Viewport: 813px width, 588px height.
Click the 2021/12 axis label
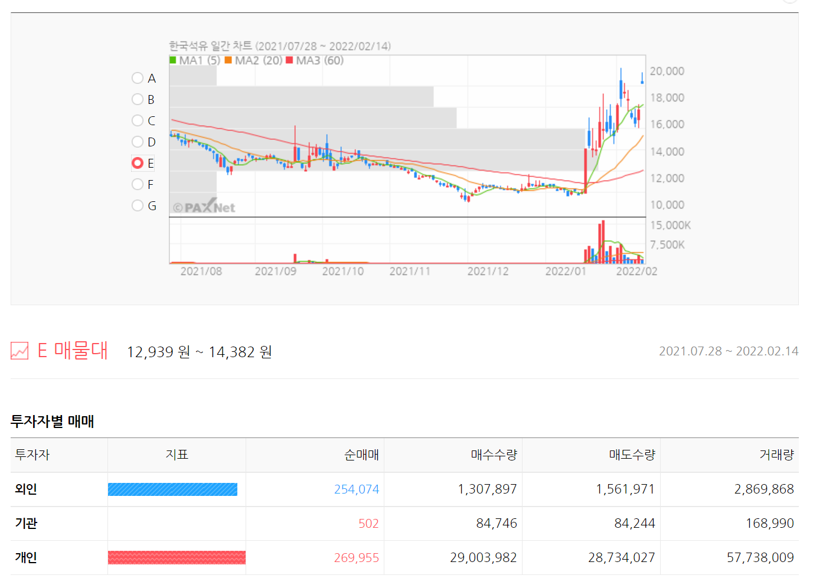pos(488,272)
